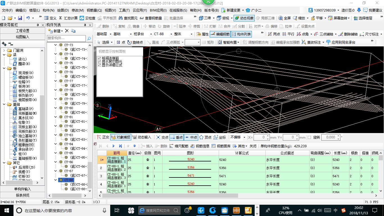This screenshot has width=384, height=216.
Task: Open 钢筋量(Q) menu
Action: pos(94,10)
